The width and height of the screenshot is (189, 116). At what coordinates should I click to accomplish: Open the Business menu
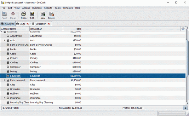[37, 8]
